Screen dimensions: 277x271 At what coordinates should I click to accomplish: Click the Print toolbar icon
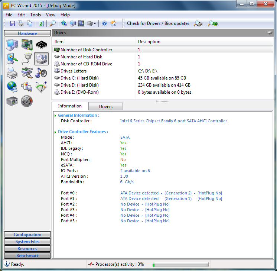(x=21, y=23)
